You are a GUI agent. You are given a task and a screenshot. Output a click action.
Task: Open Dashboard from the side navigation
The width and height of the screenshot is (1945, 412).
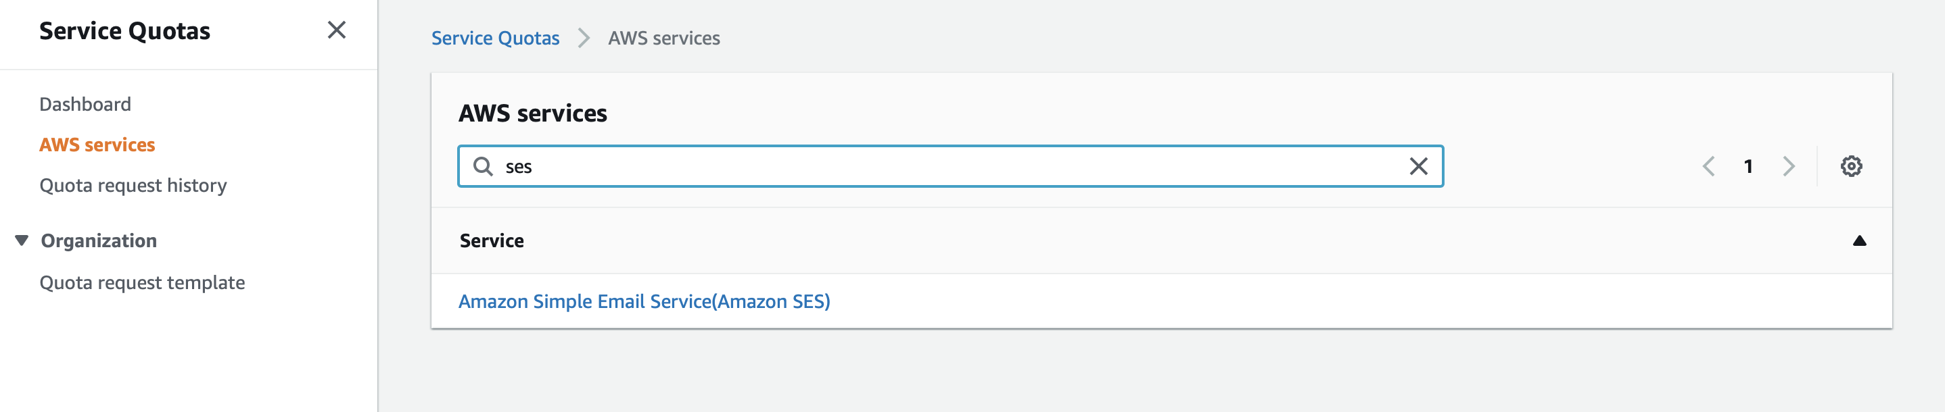pyautogui.click(x=85, y=104)
